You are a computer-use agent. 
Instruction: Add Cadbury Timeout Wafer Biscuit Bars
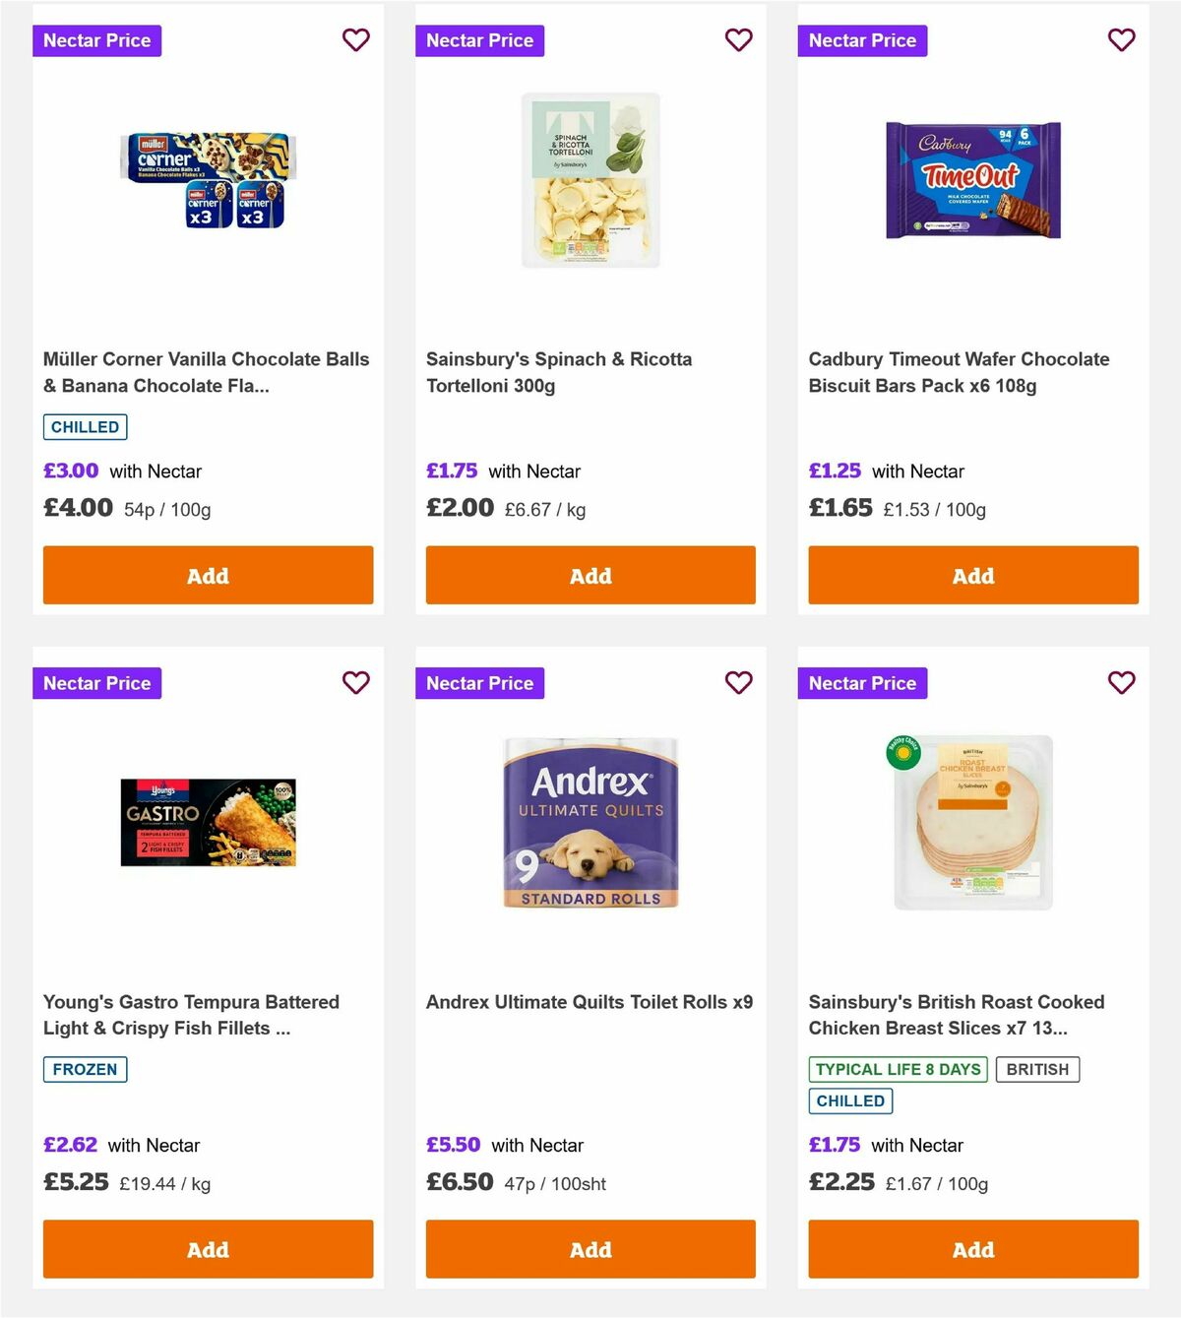[x=972, y=575]
